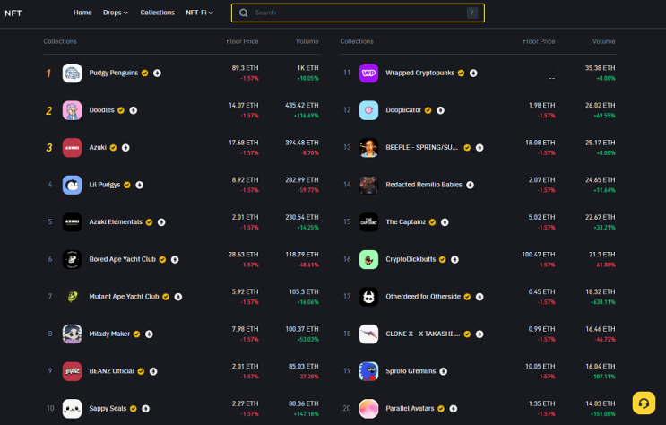Open the Home menu item
The image size is (666, 425).
(x=82, y=13)
